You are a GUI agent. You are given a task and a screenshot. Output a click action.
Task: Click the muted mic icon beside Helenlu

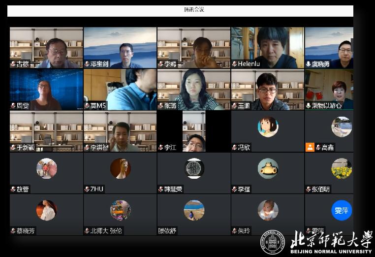tap(235, 64)
